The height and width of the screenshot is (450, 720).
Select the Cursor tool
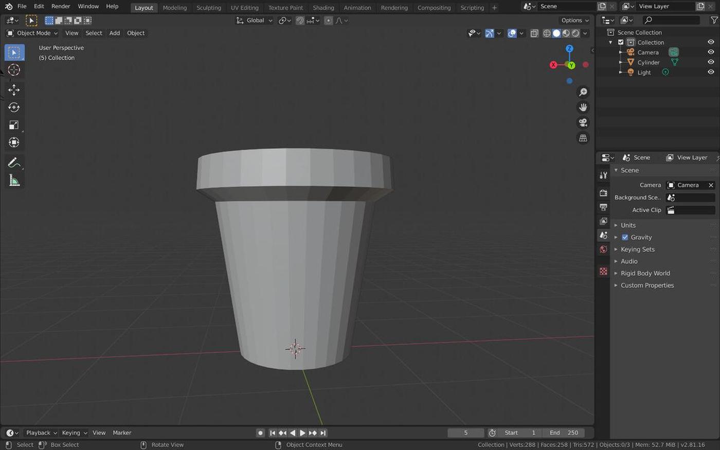coord(14,70)
